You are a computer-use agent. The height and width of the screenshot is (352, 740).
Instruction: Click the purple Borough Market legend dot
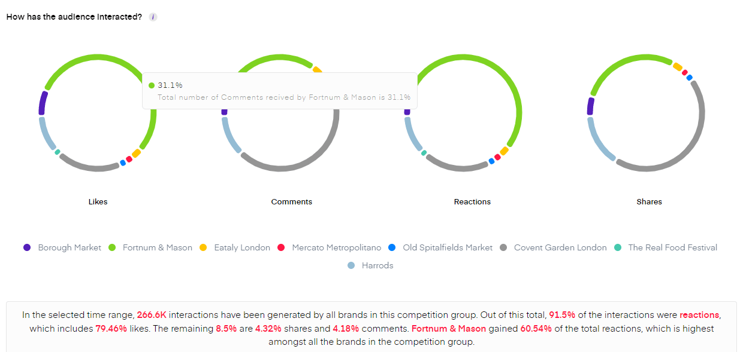click(x=27, y=247)
